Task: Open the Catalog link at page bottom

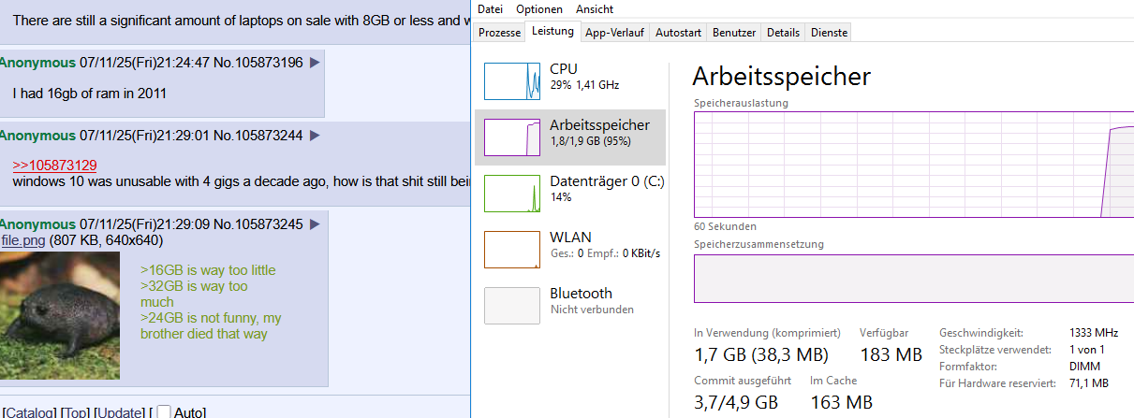Action: [29, 411]
